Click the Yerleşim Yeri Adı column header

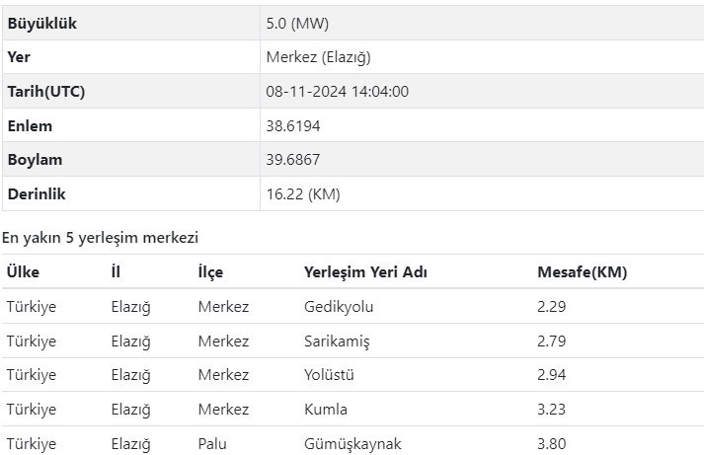point(365,272)
